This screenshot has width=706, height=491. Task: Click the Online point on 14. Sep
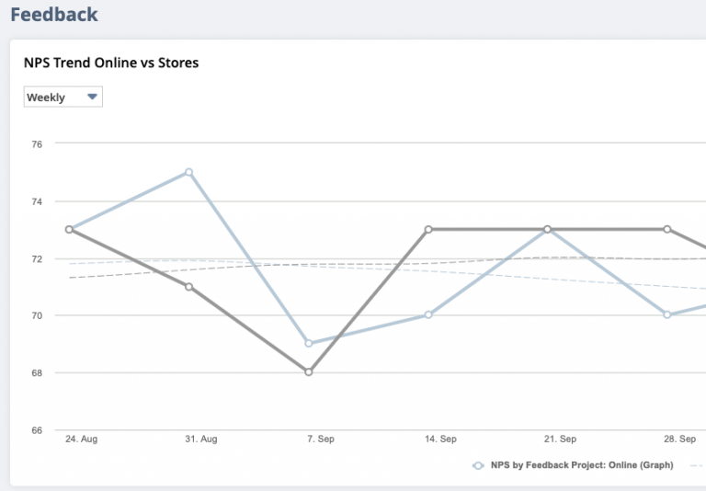click(428, 314)
